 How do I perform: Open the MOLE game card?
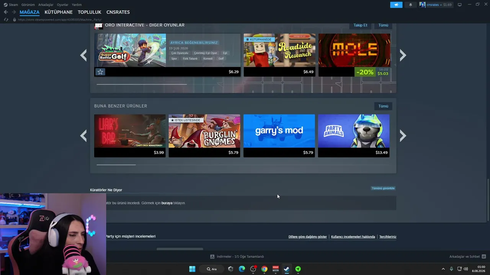pos(354,55)
